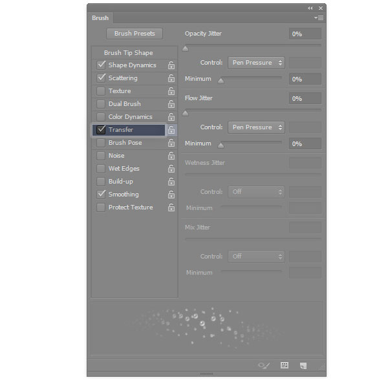Screen dimensions: 388x380
Task: Enable Noise checkbox
Action: 101,156
